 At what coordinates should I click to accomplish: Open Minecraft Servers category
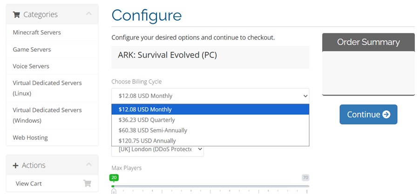52,32
